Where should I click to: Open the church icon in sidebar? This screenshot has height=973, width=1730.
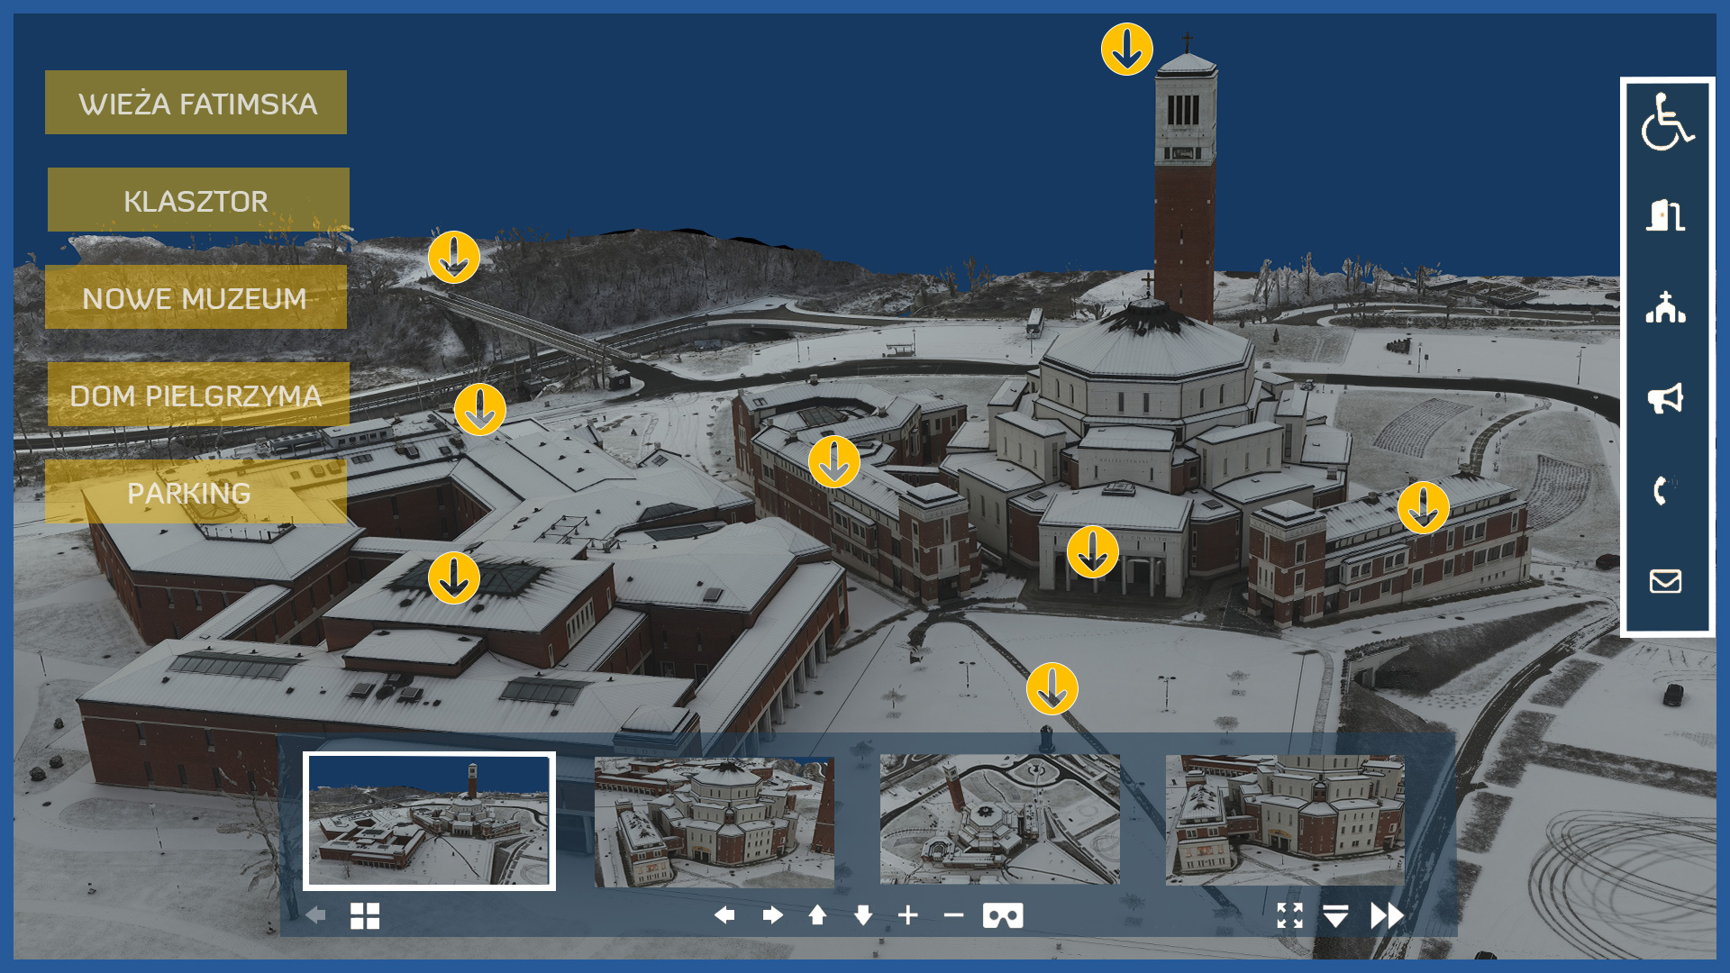tap(1665, 307)
